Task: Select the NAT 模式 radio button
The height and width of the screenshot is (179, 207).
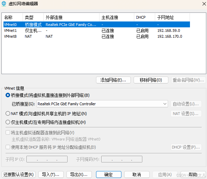Action: coord(8,114)
